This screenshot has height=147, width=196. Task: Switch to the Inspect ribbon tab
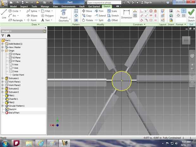24,6
